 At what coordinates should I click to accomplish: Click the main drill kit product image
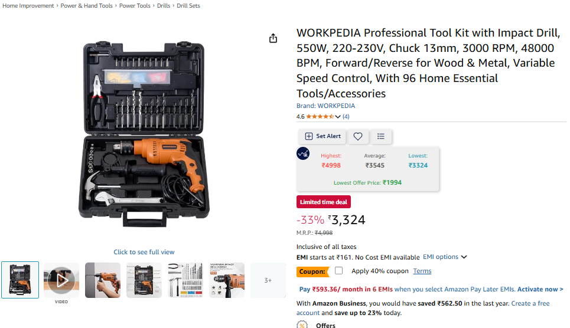pos(144,135)
